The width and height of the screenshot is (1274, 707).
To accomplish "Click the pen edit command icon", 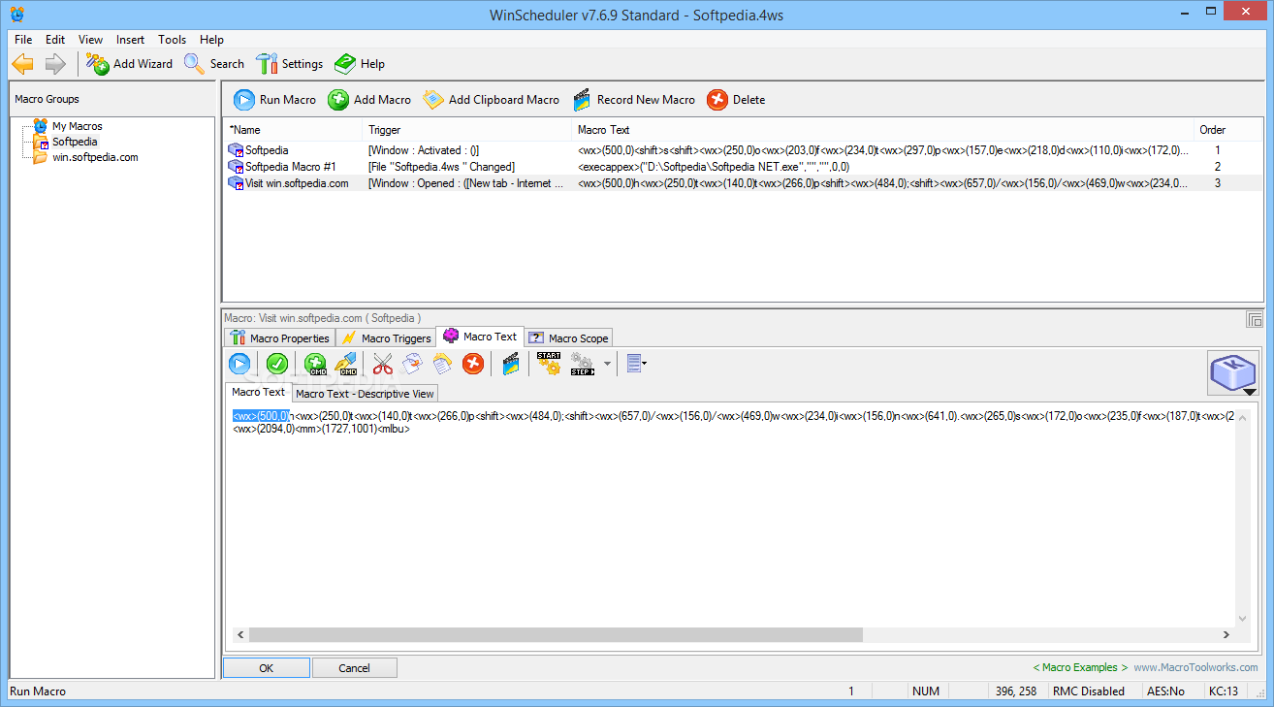I will pyautogui.click(x=345, y=364).
